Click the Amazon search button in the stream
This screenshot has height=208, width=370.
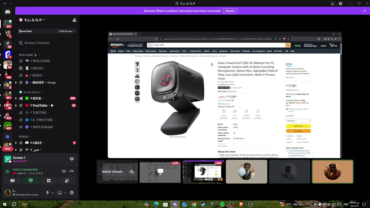288,45
